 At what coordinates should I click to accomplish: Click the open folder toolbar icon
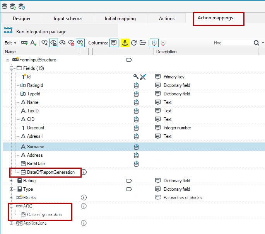(x=143, y=43)
